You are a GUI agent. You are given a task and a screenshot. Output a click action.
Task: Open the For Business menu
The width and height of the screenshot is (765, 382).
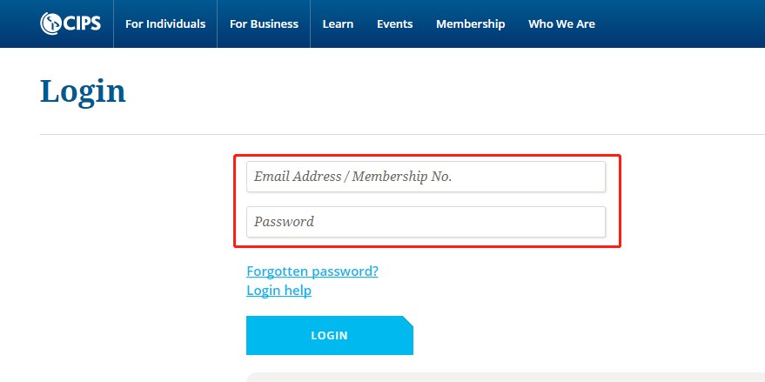pos(264,24)
